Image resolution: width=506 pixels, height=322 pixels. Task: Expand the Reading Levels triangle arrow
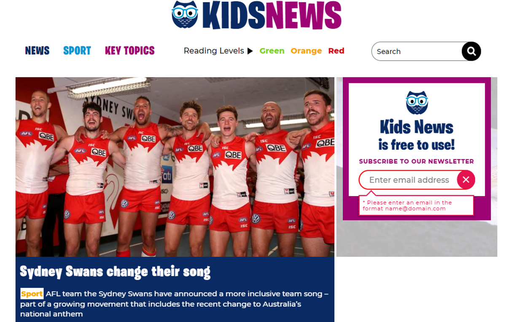(x=250, y=51)
